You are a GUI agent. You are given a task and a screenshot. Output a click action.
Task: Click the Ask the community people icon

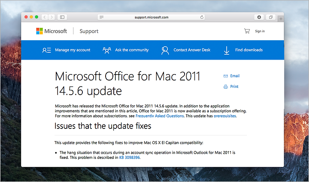click(x=107, y=50)
